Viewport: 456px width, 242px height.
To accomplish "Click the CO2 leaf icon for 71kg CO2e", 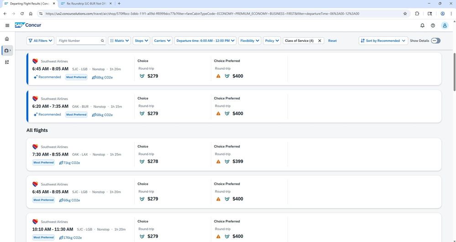I will click(x=61, y=163).
